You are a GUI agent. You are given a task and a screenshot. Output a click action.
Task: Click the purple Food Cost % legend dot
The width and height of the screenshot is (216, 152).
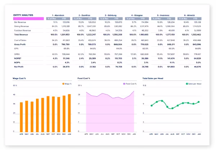[x=124, y=84]
